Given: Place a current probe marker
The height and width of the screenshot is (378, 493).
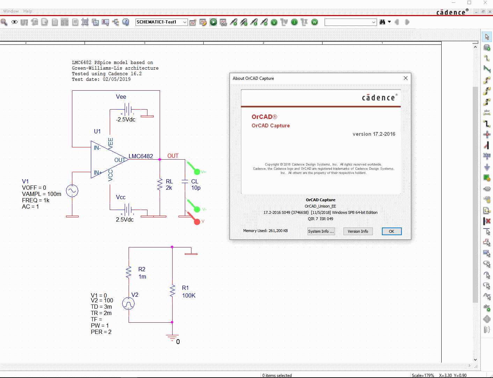Looking at the screenshot, I should pyautogui.click(x=254, y=22).
